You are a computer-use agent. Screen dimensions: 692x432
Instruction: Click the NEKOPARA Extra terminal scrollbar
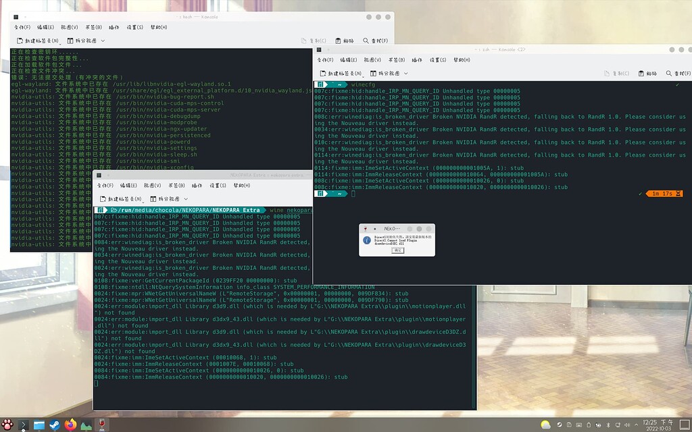pos(474,348)
